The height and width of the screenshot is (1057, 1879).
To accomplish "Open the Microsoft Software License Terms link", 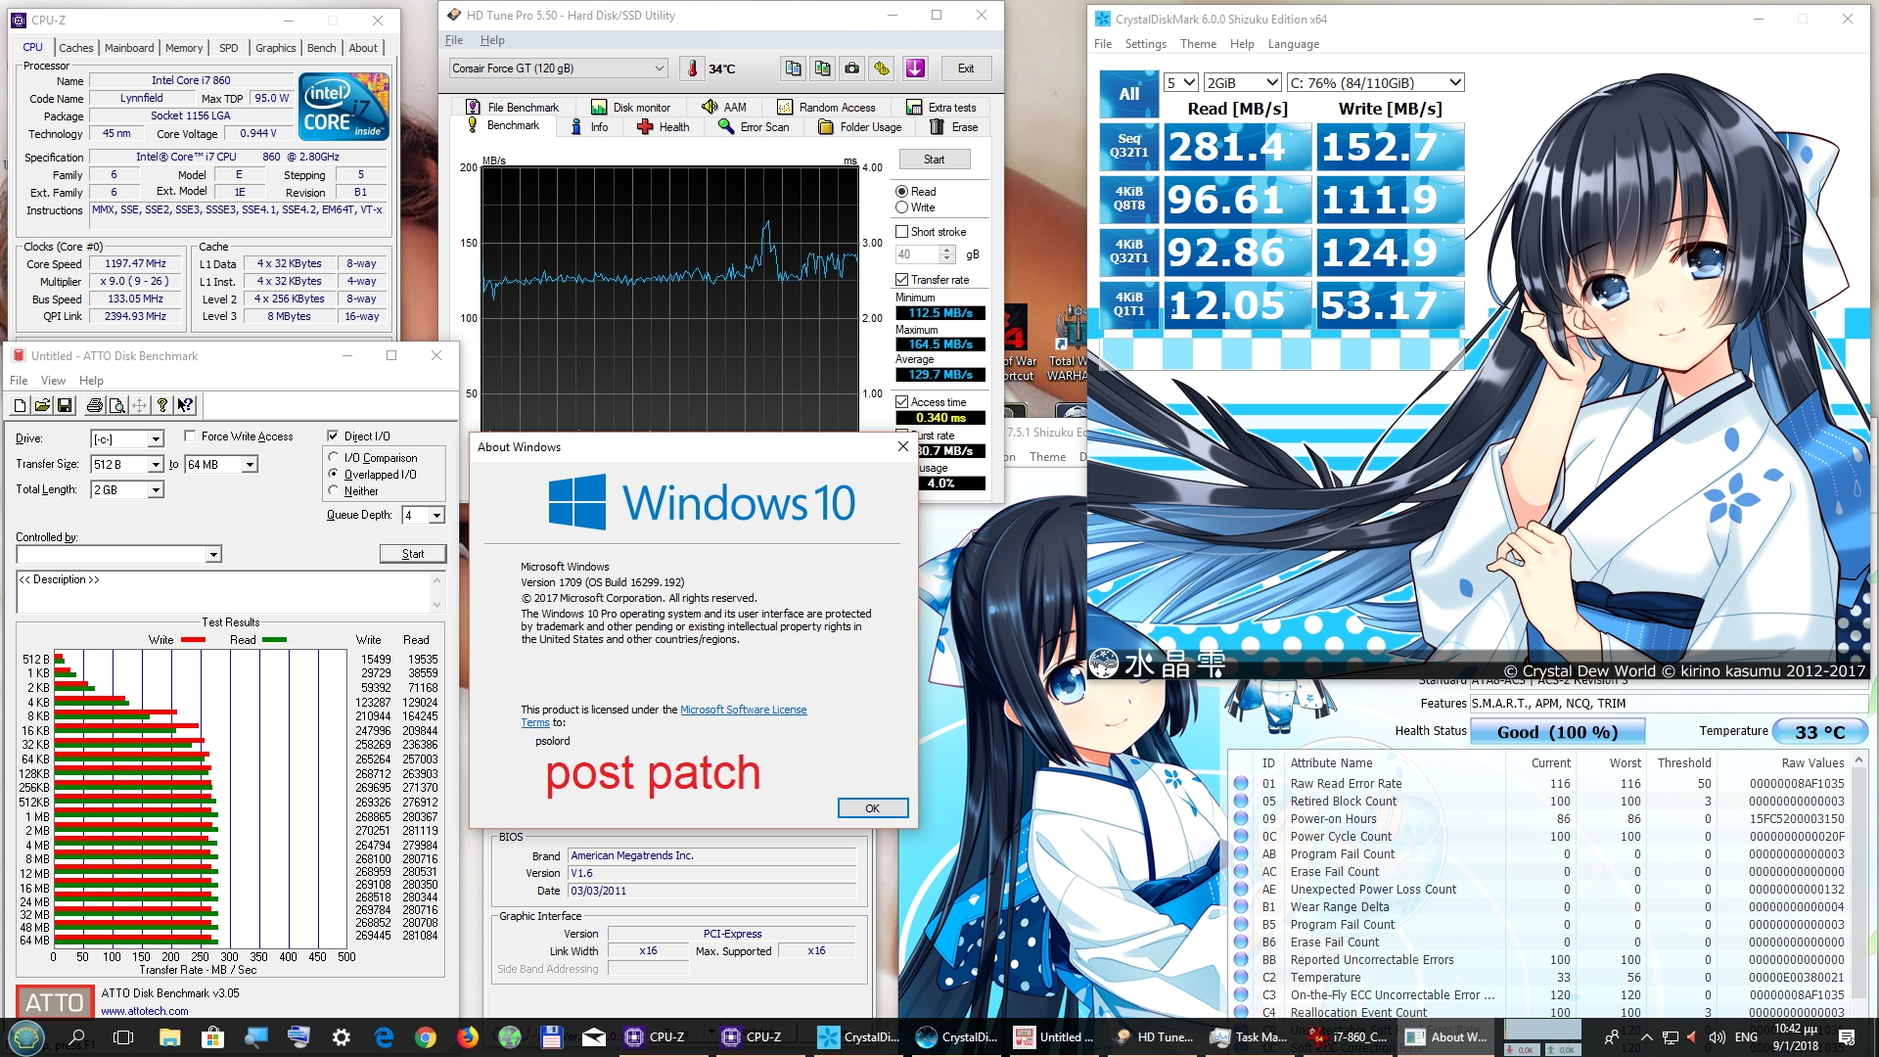I will pyautogui.click(x=743, y=710).
